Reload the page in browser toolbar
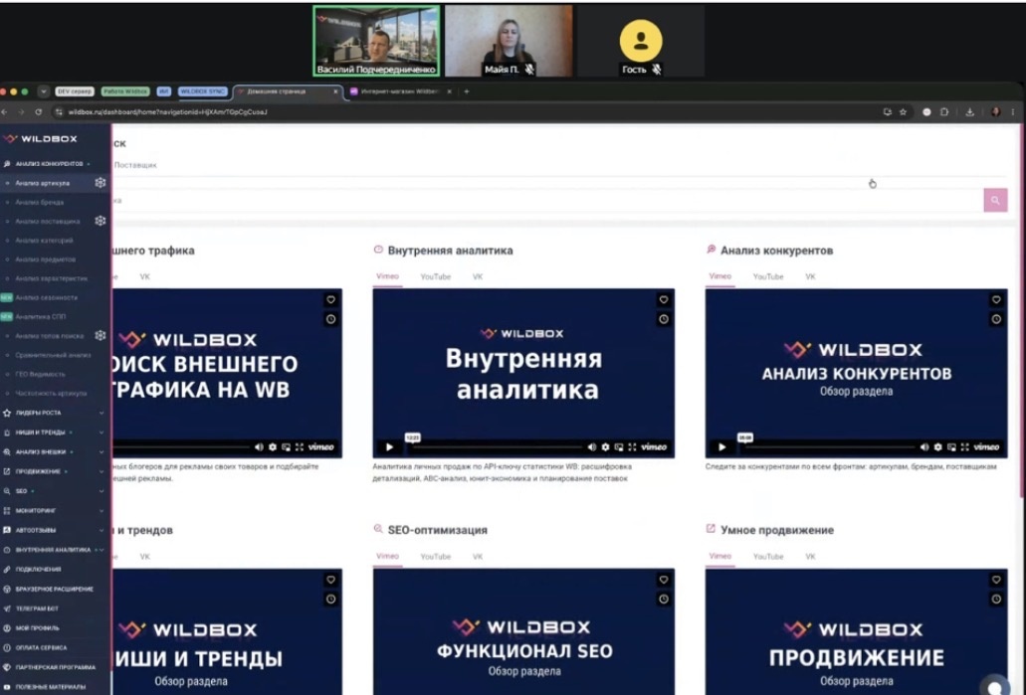The width and height of the screenshot is (1026, 695). (39, 111)
